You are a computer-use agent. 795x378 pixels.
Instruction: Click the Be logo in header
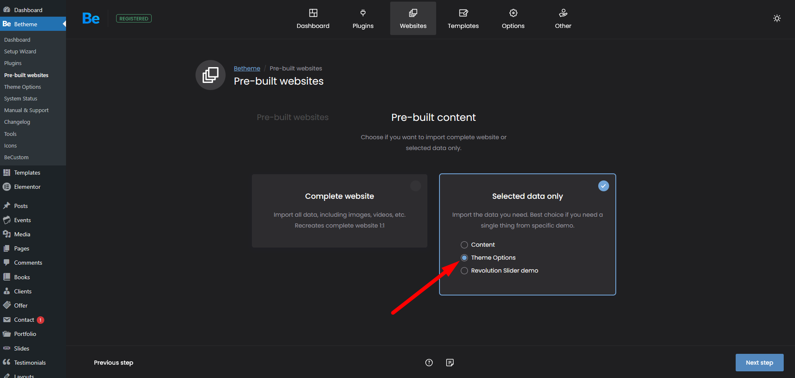(x=91, y=18)
